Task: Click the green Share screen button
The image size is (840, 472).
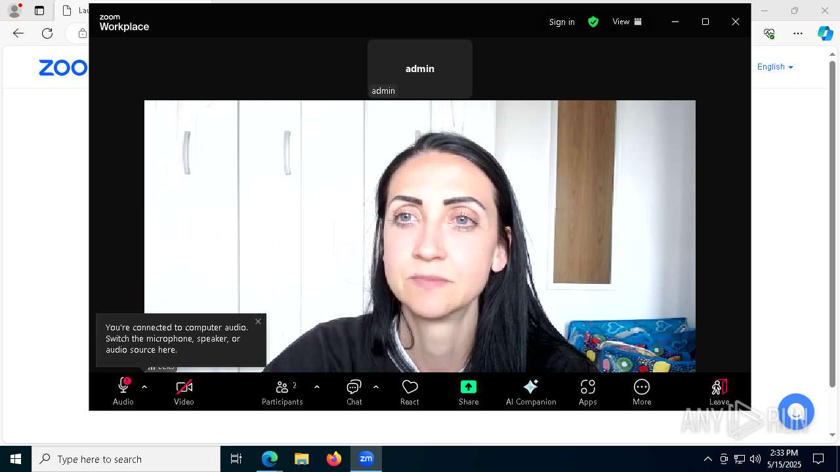Action: pos(469,391)
